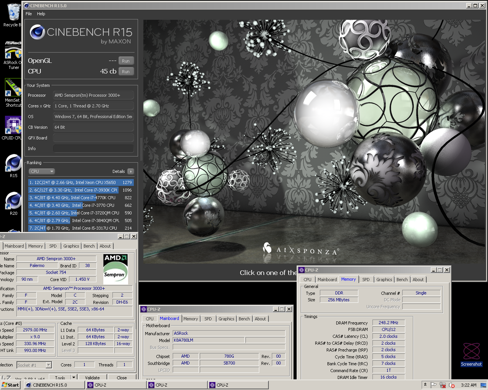
Task: Switch to CINEBENCH R15.0 taskbar button
Action: click(x=55, y=385)
